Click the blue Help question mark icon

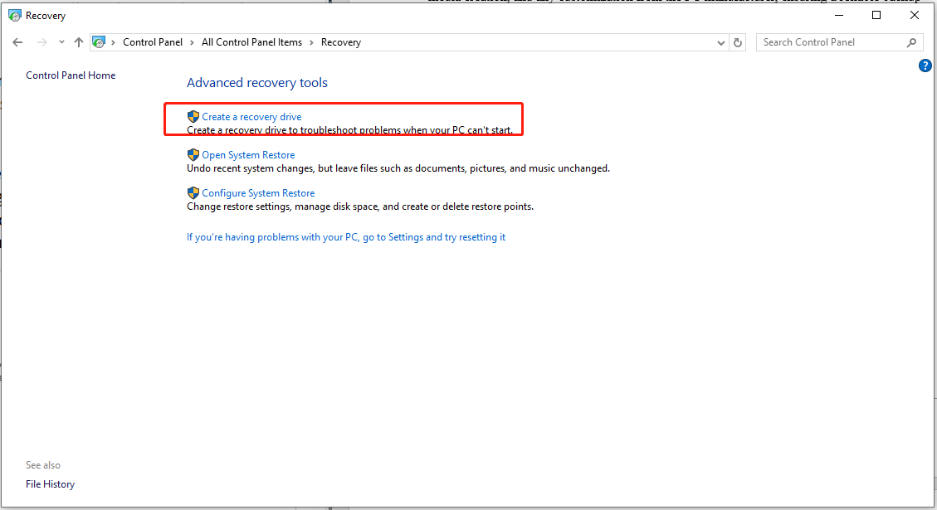click(x=925, y=65)
